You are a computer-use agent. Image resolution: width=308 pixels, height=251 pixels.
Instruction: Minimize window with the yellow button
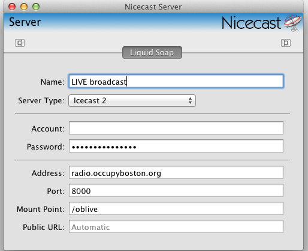(24, 7)
